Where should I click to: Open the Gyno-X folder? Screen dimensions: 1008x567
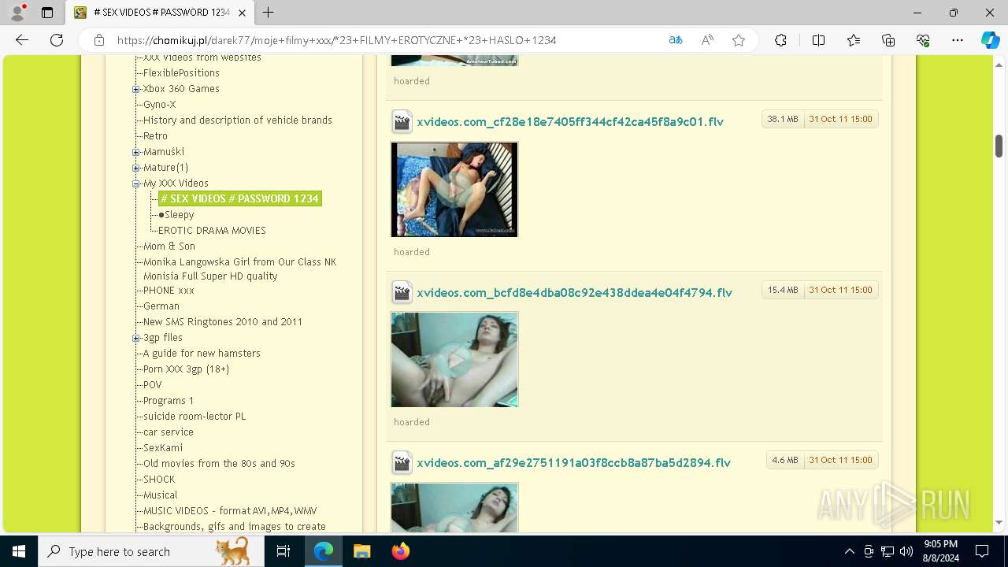coord(159,105)
